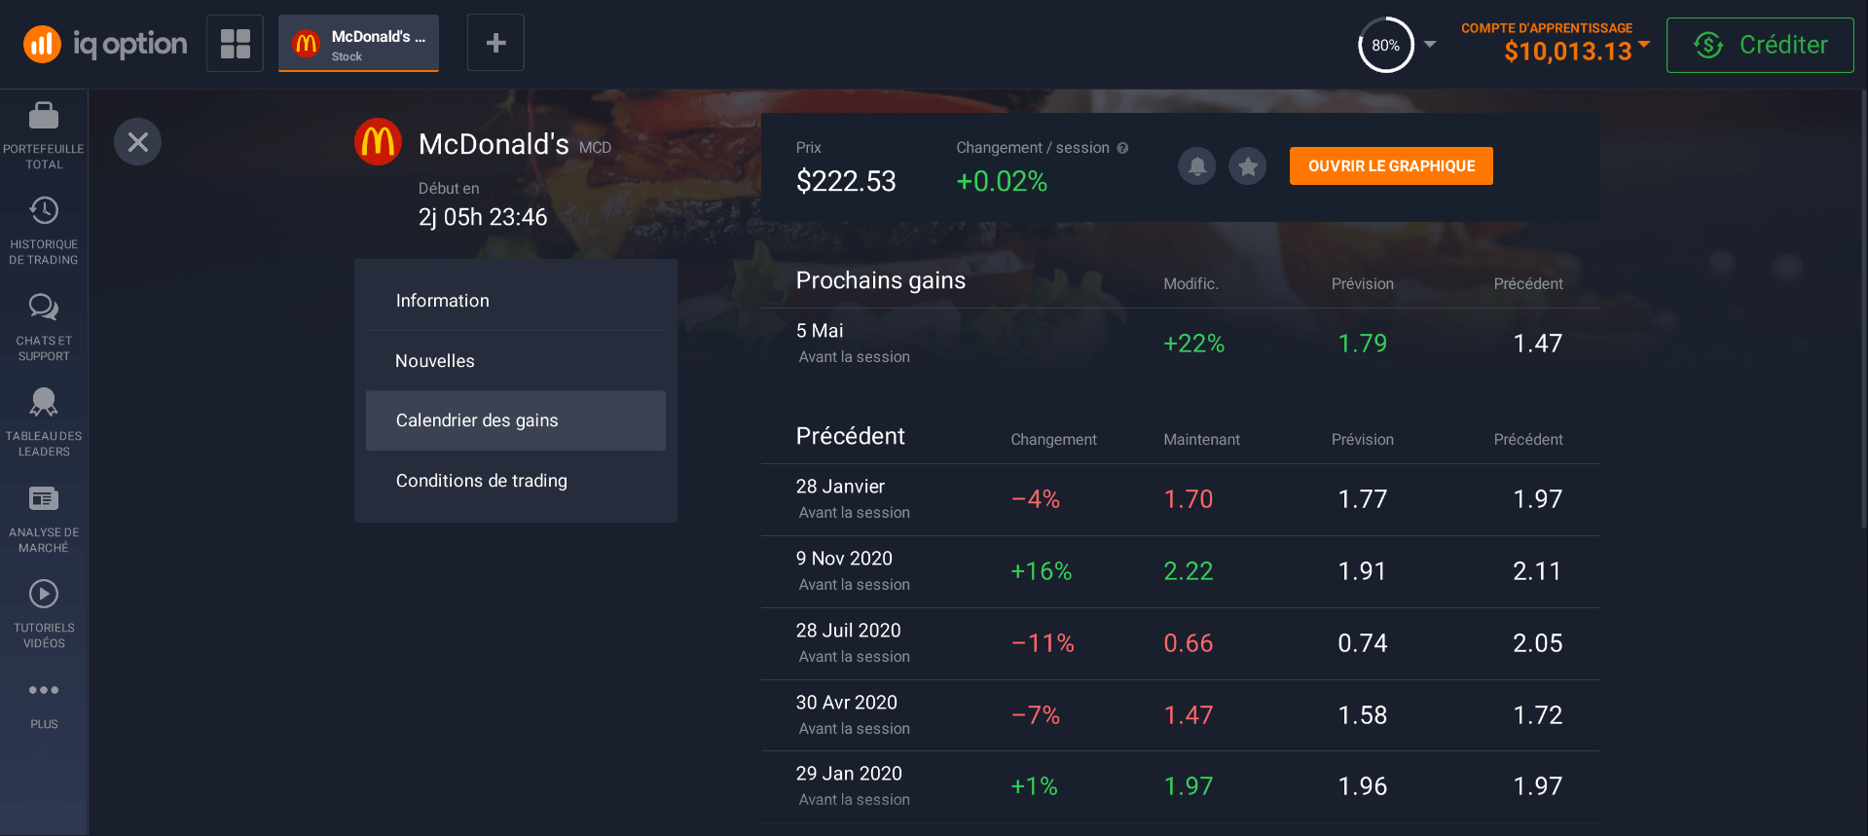Click the Changement/session help icon
Viewport: 1868px width, 836px height.
[x=1122, y=148]
